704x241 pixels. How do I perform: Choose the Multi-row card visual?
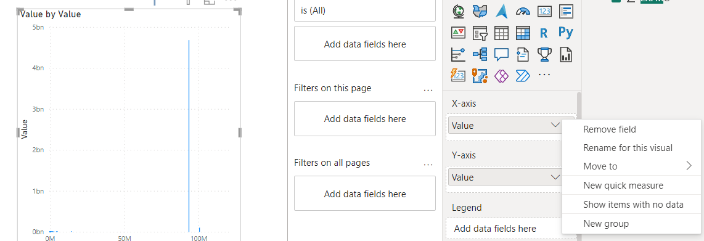tap(566, 11)
